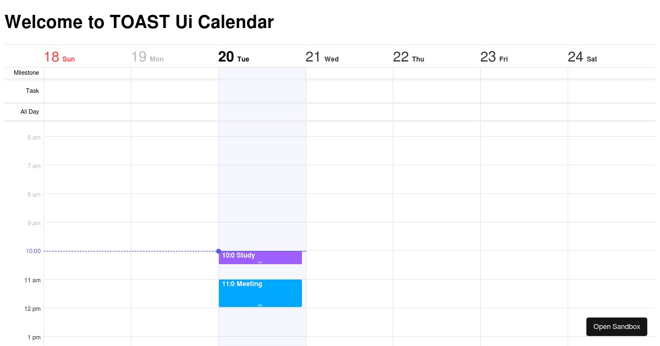Click the Milestone cell under Thursday
The width and height of the screenshot is (660, 346).
tap(436, 72)
